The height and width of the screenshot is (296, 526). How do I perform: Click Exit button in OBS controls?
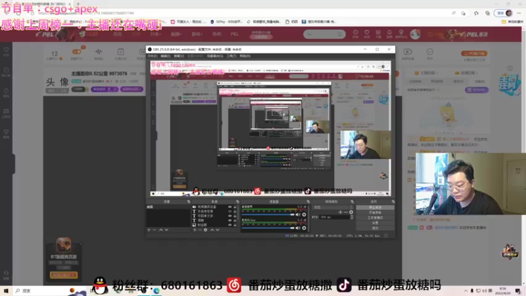tap(375, 228)
